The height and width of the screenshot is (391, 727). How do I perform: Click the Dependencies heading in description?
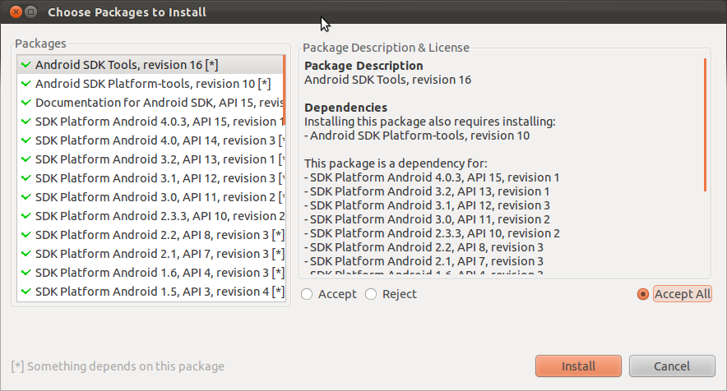345,108
